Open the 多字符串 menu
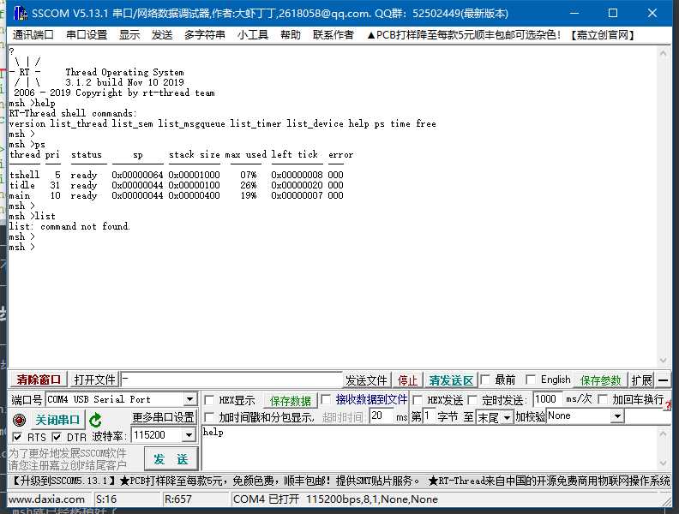 (205, 34)
